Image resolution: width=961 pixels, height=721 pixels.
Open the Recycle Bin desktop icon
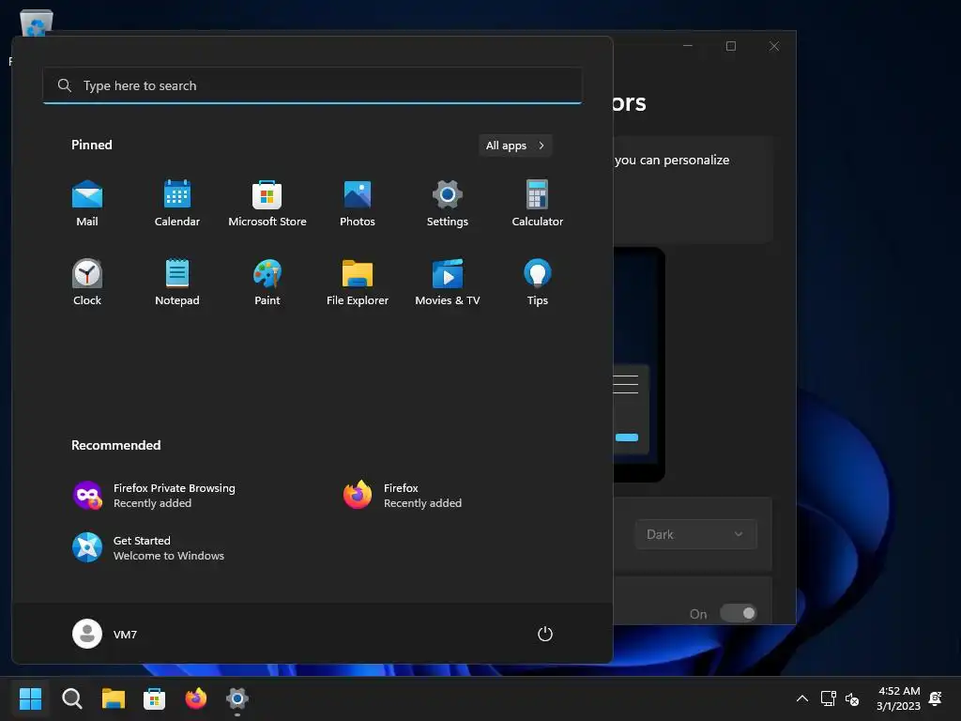pos(37,23)
